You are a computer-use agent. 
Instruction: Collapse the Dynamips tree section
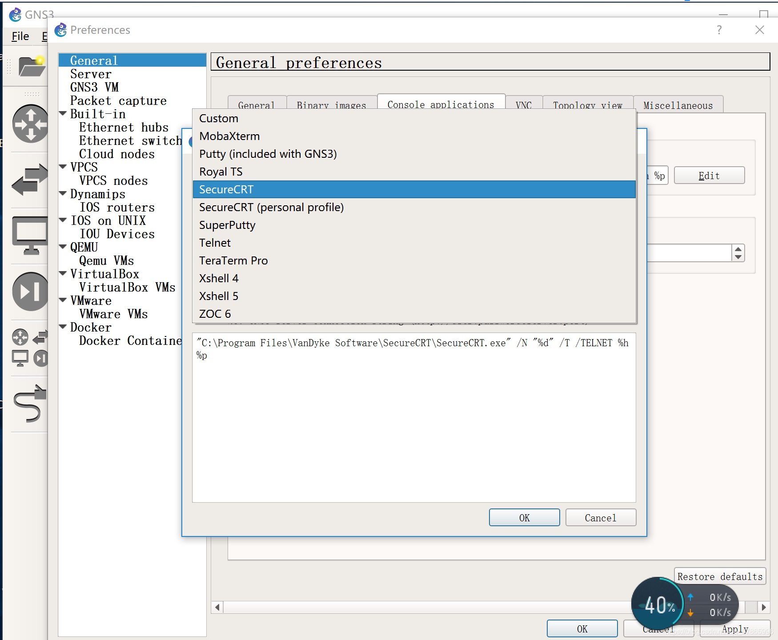pyautogui.click(x=63, y=194)
